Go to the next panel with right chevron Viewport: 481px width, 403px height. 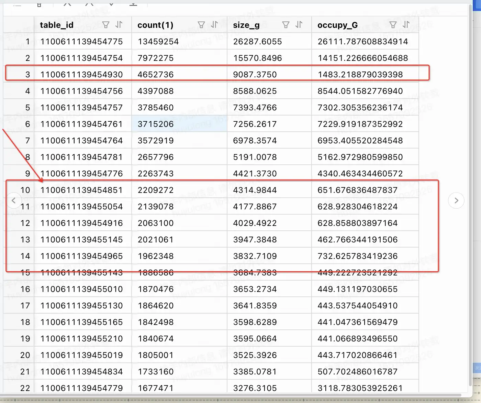456,200
